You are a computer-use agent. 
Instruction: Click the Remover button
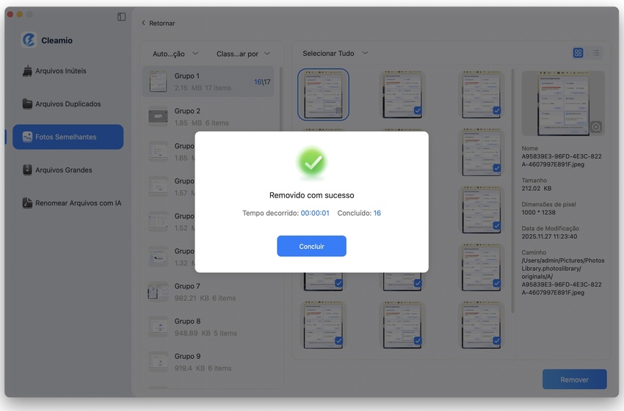coord(574,379)
